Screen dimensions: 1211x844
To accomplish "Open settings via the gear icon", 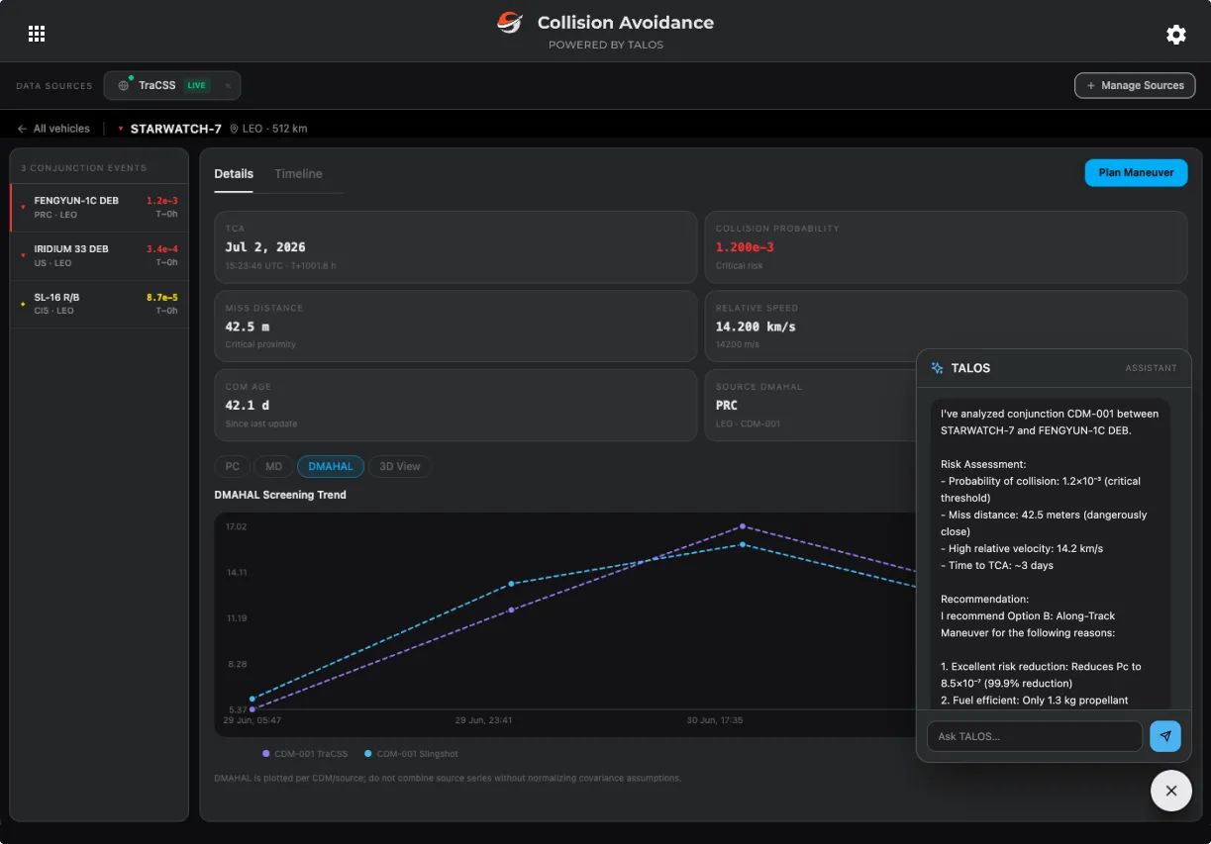I will pos(1175,35).
